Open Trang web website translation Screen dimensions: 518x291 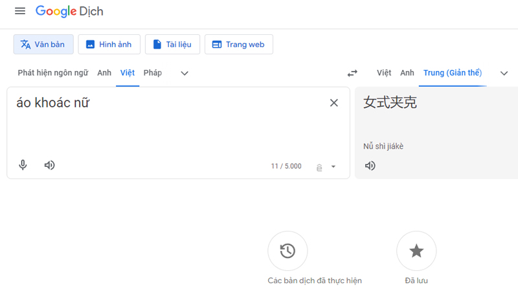click(238, 44)
